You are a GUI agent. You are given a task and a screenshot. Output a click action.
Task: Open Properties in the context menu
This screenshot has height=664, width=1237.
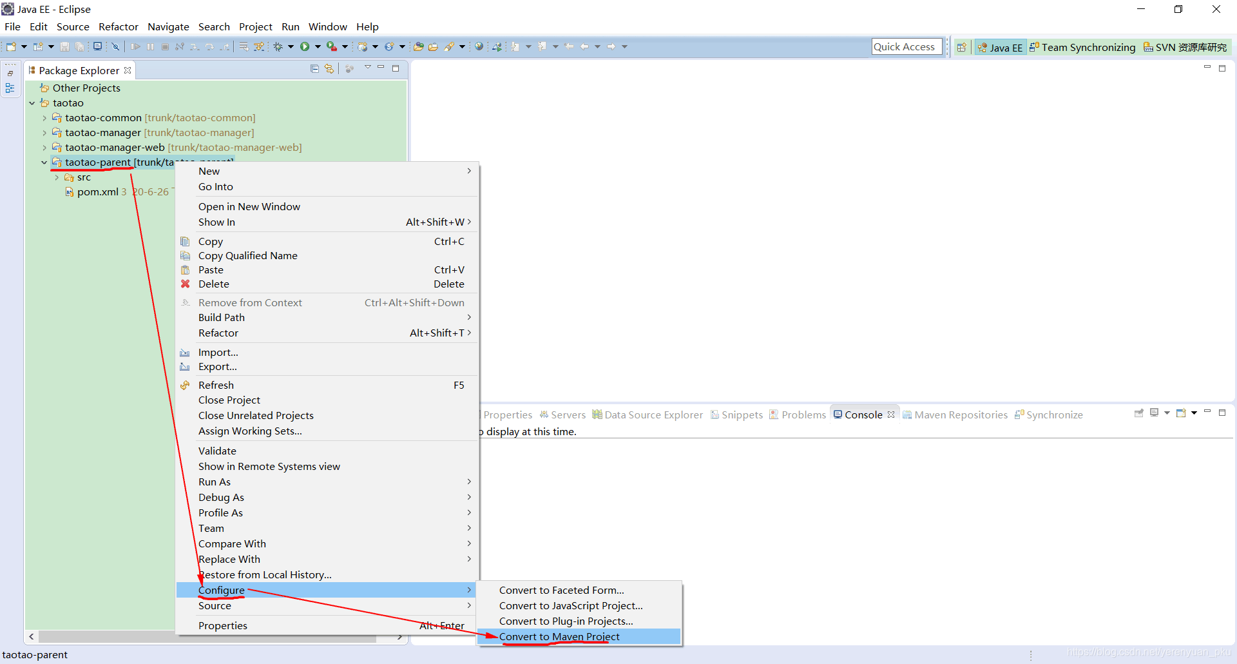(x=327, y=625)
